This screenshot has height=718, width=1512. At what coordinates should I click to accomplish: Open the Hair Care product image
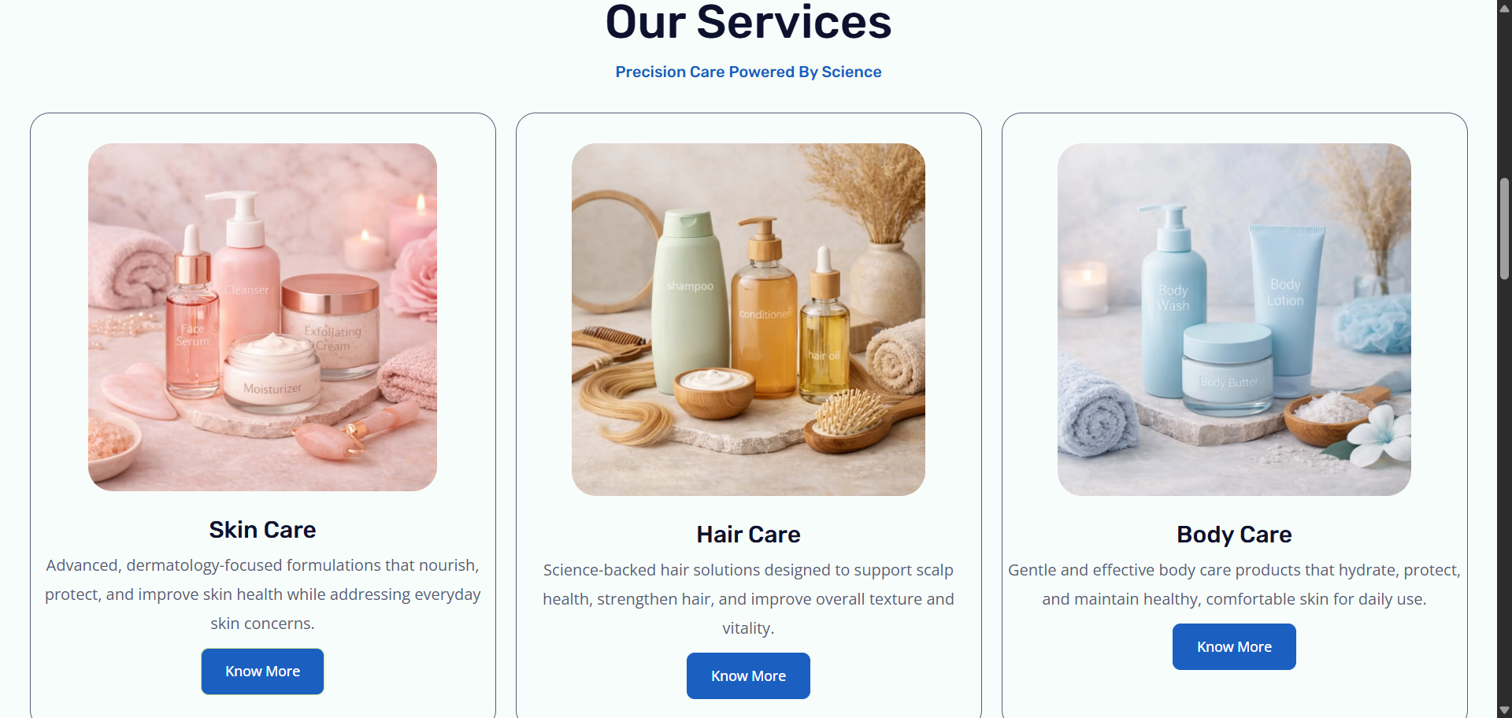(x=748, y=320)
